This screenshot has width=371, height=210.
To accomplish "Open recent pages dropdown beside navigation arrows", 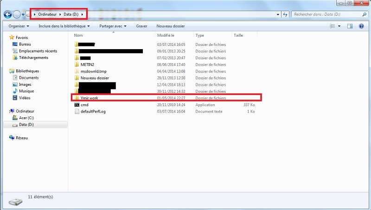I will coord(23,14).
